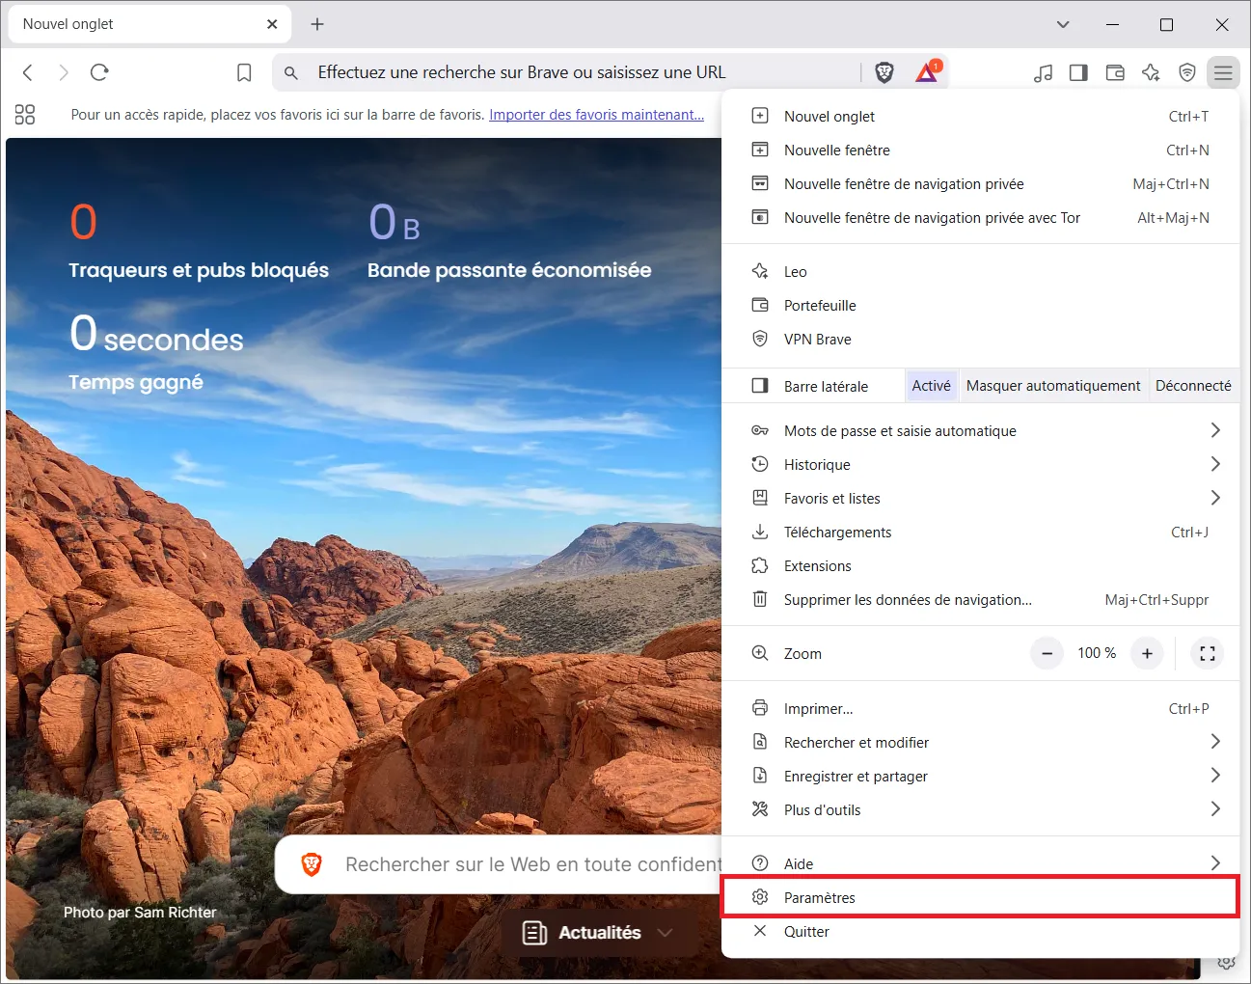
Task: Expand Rechercher et modifier submenu
Action: pos(1215,742)
